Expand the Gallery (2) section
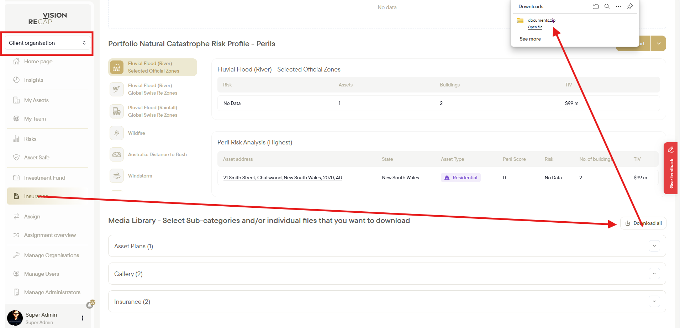680x328 pixels. [x=654, y=274]
